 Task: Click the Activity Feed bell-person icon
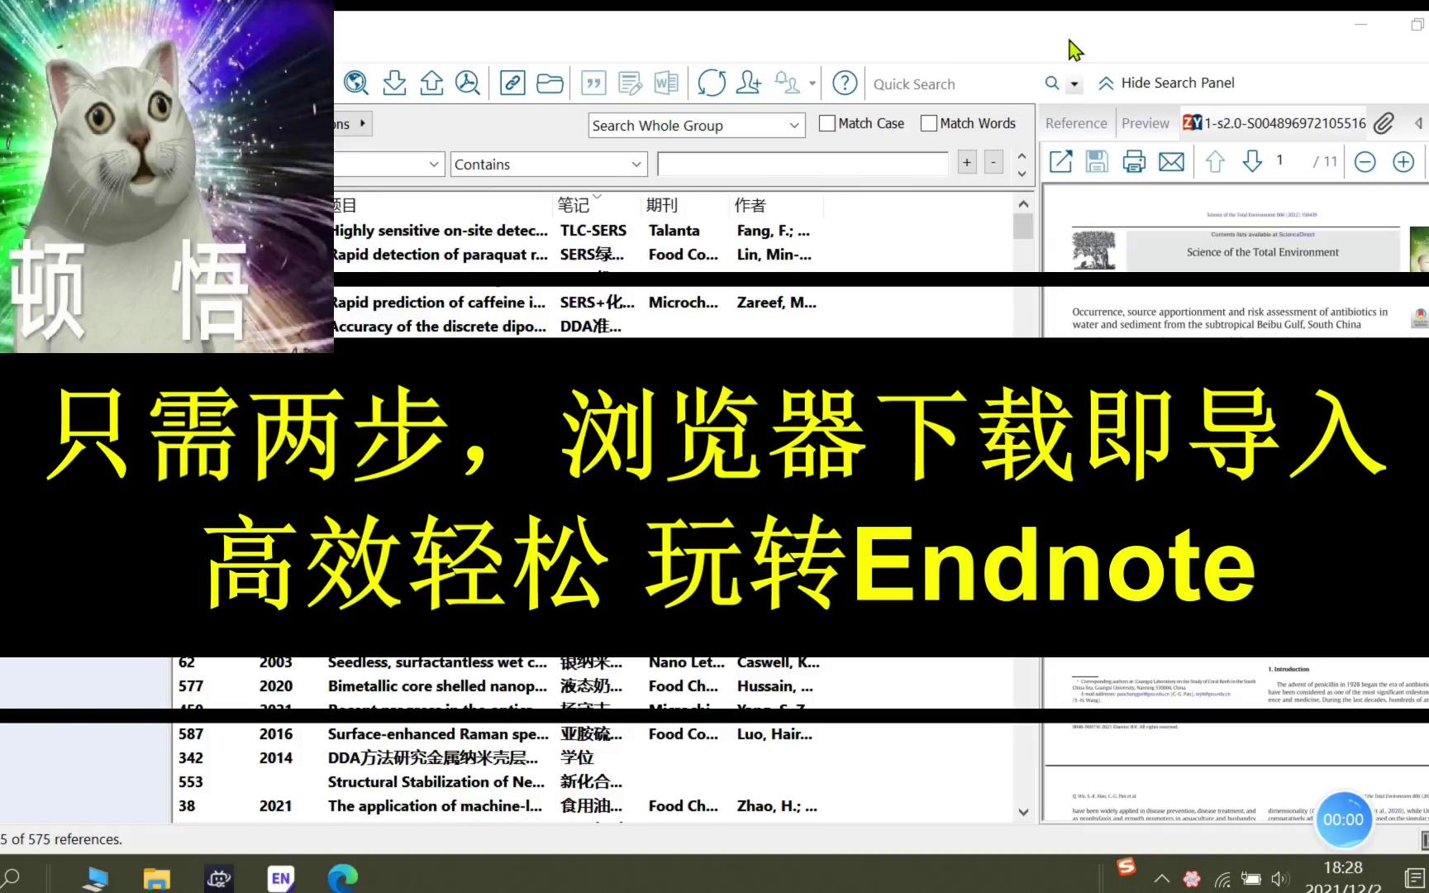pos(787,83)
